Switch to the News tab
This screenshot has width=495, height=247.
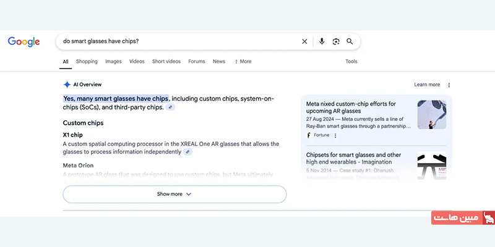click(219, 61)
